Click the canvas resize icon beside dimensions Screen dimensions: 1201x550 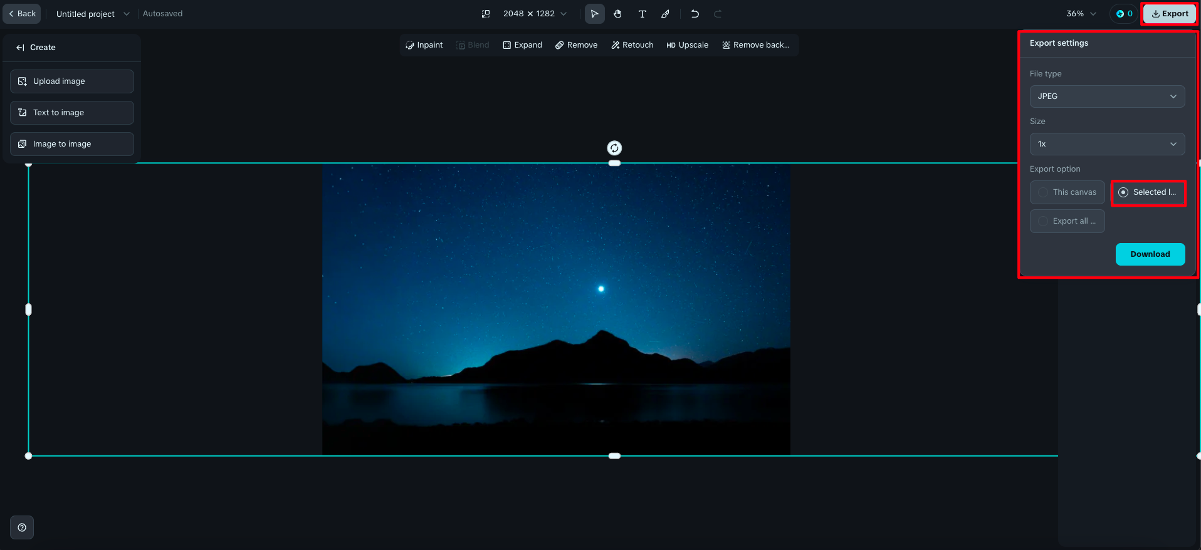(x=486, y=14)
